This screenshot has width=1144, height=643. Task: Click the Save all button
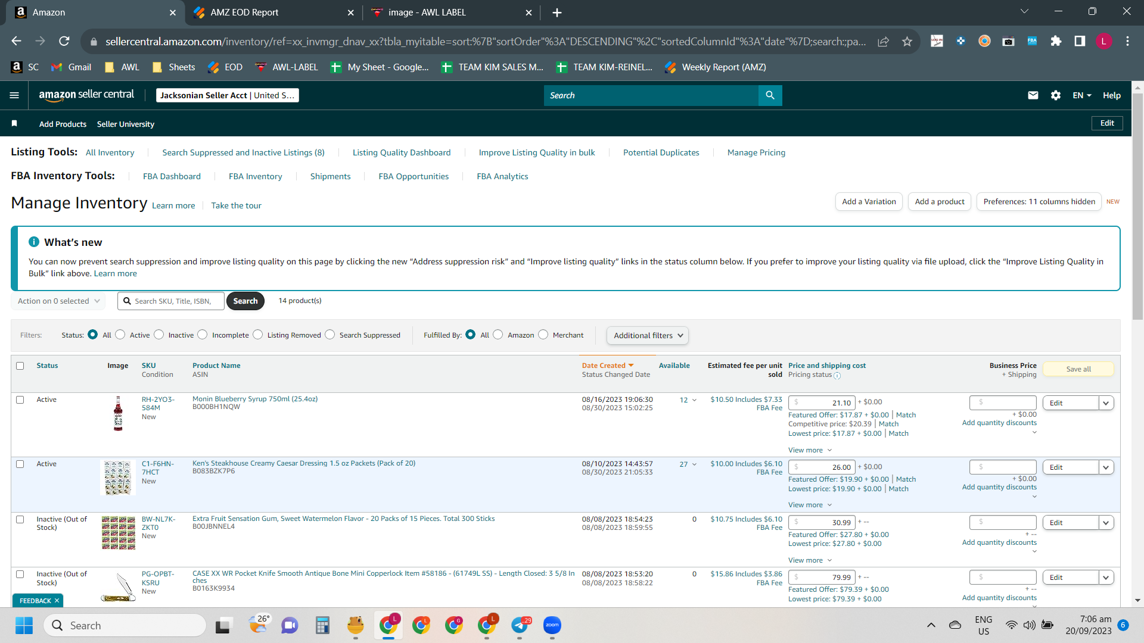(x=1078, y=369)
